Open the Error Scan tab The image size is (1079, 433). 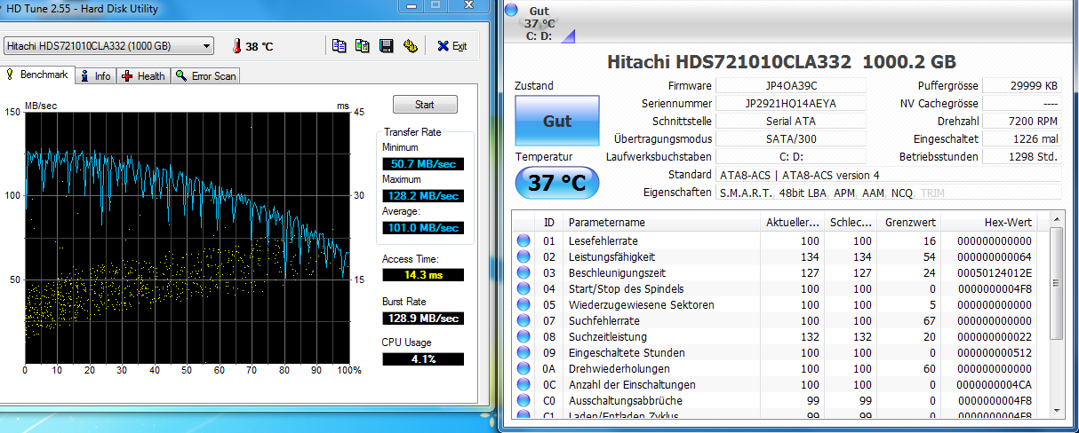pos(206,76)
